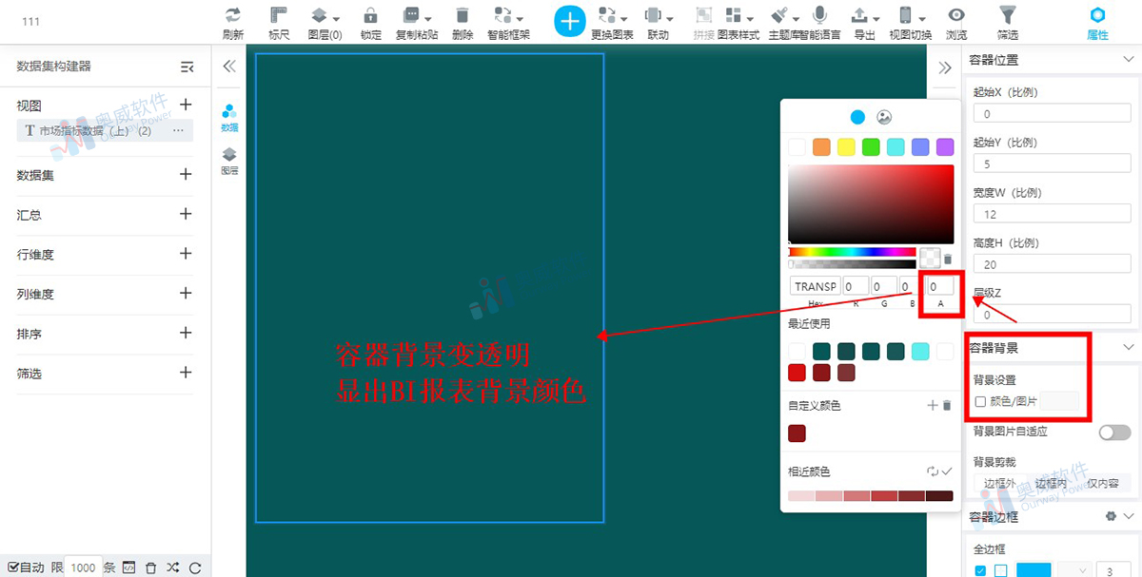Click the code view icon at bottom
Viewport: 1142px width, 577px height.
pos(128,567)
